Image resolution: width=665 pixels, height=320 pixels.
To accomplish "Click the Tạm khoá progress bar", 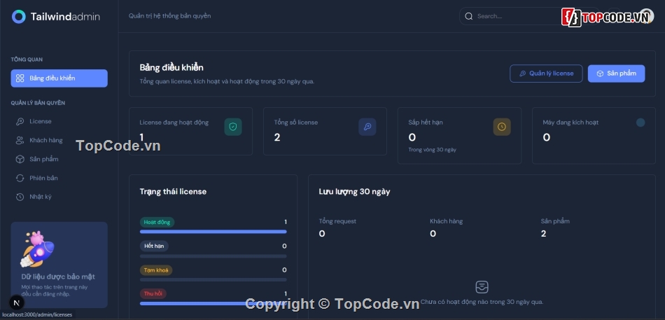I will tap(213, 279).
